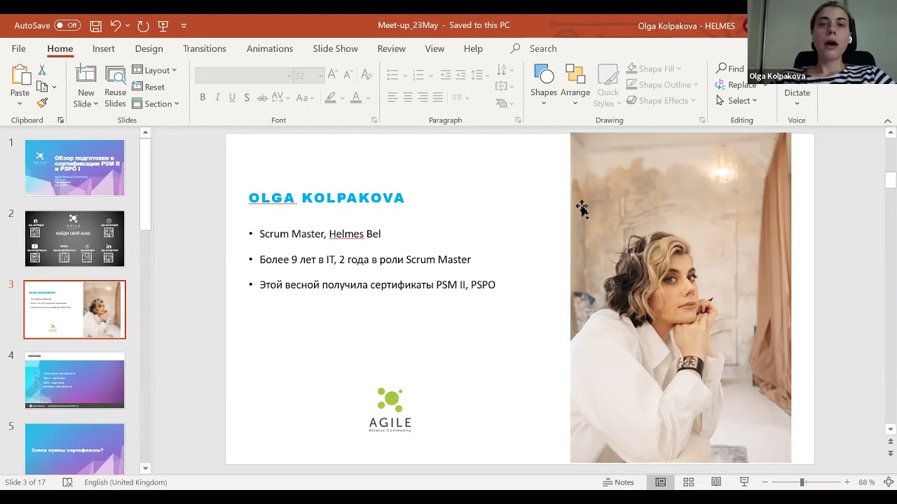Click the Undo arrow icon
897x504 pixels.
point(116,26)
